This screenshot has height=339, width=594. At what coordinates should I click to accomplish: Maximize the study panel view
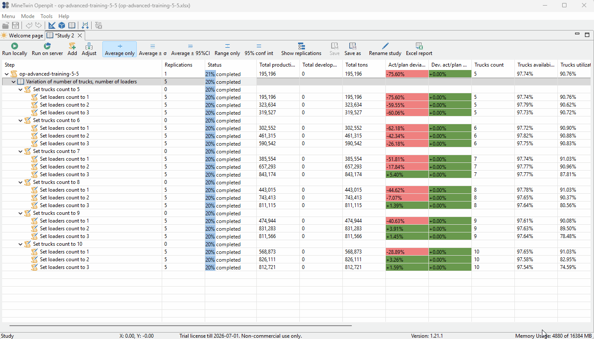click(587, 35)
